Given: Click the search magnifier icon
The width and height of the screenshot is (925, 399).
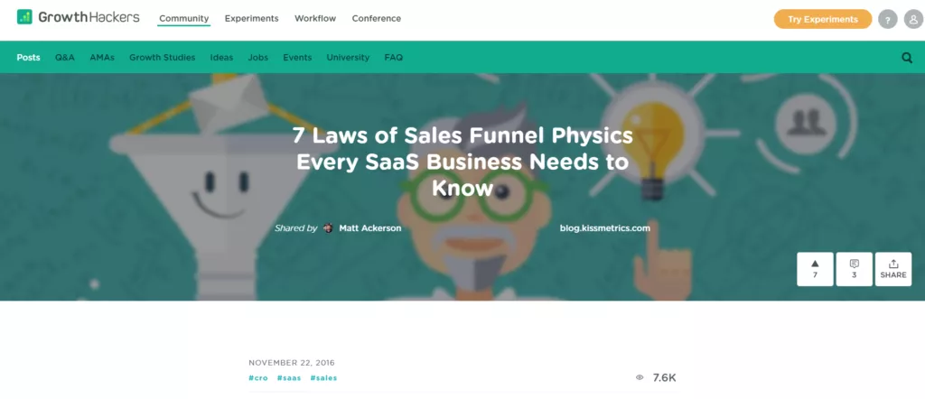Looking at the screenshot, I should (x=907, y=58).
